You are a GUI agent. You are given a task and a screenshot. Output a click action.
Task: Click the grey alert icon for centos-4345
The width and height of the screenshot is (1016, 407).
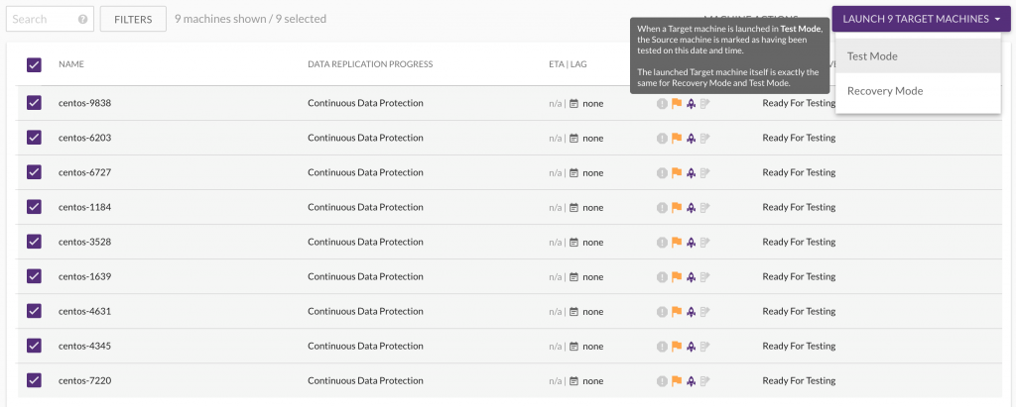(663, 346)
